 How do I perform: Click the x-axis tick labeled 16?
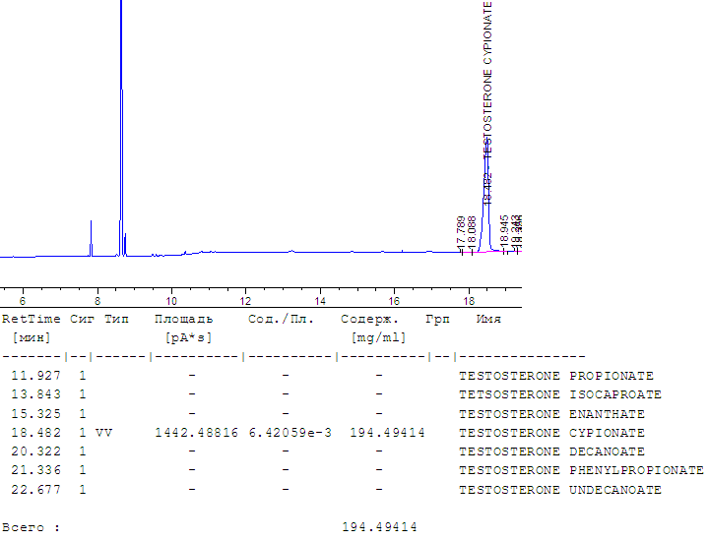point(394,300)
